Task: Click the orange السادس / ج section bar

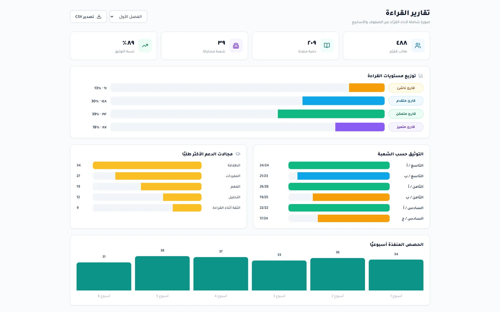Action: (354, 218)
